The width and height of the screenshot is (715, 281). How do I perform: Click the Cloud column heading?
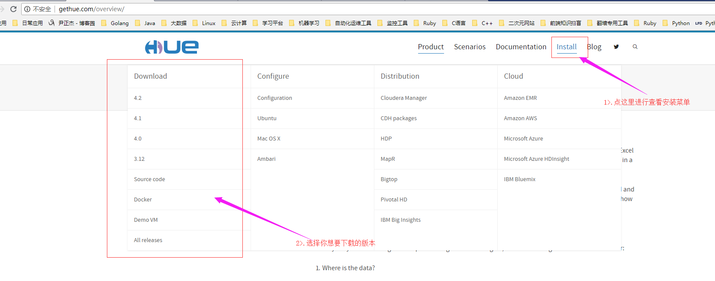[513, 76]
